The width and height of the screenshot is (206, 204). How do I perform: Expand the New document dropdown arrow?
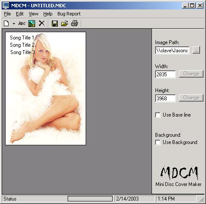(14, 24)
